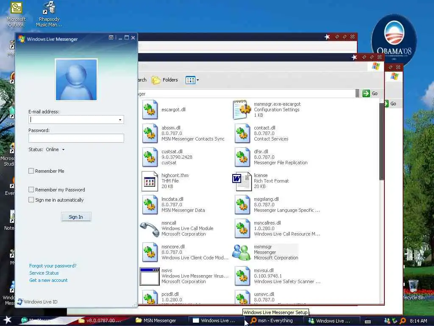The height and width of the screenshot is (326, 434).
Task: Enable Remember my Password checkbox
Action: 31,190
